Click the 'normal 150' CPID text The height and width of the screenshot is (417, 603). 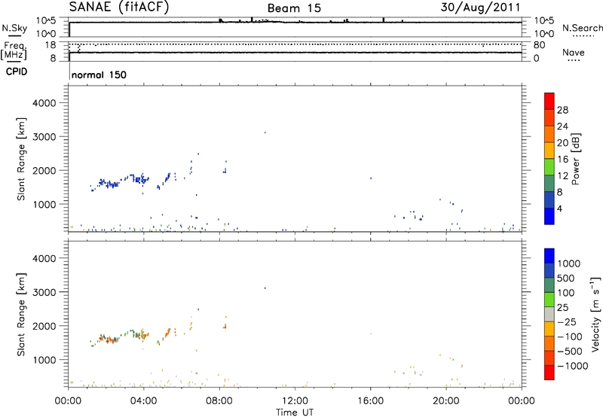(x=99, y=75)
